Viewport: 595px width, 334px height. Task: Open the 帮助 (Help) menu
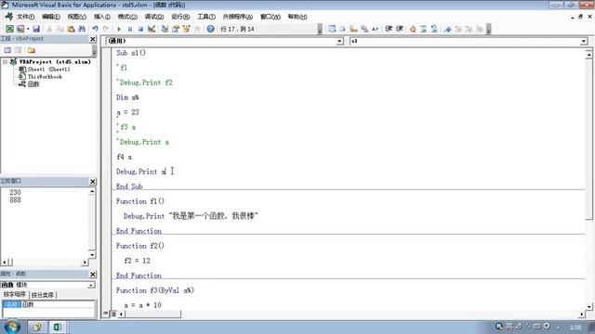[297, 17]
